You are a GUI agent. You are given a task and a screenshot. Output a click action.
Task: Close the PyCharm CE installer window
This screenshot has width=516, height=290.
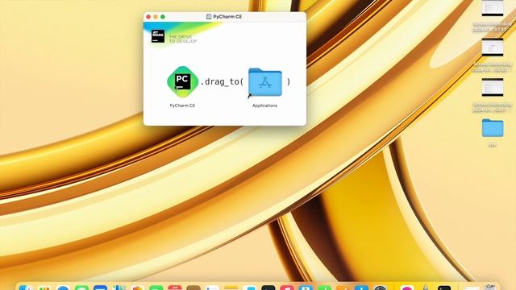tap(148, 17)
